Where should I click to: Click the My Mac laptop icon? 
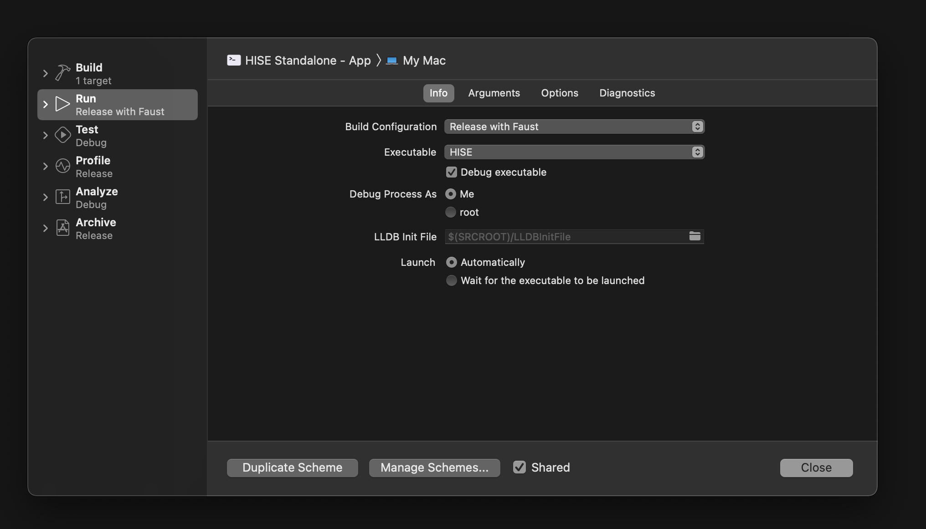[x=392, y=61]
